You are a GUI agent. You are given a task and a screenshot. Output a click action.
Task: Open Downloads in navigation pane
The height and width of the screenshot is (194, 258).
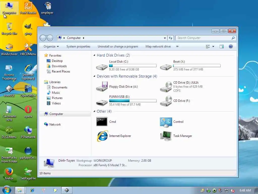[57, 66]
